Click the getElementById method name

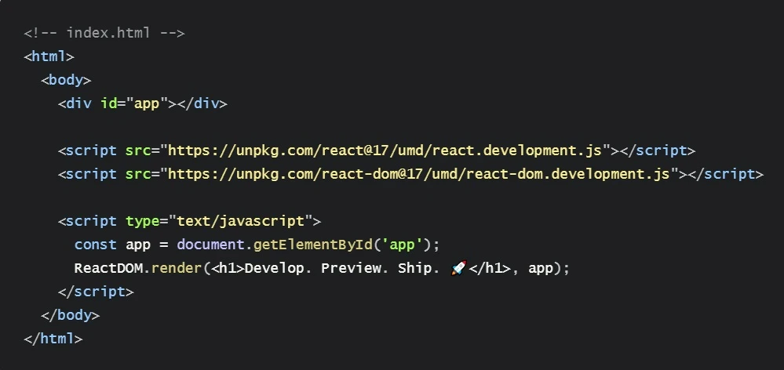click(x=313, y=244)
